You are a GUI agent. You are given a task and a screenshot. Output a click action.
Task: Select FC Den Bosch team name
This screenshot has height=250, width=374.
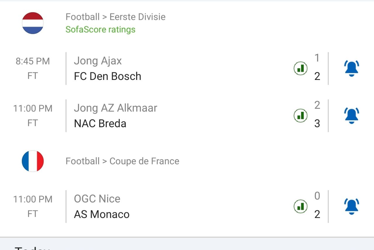tap(108, 76)
